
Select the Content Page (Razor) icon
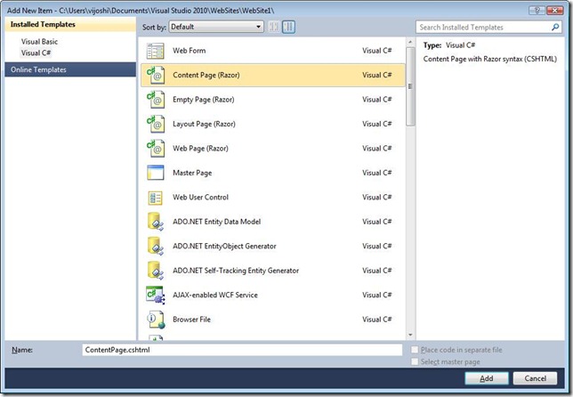pyautogui.click(x=156, y=76)
